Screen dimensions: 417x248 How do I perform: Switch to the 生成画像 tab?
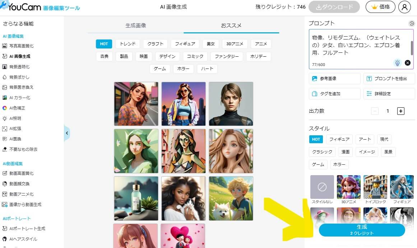[136, 25]
